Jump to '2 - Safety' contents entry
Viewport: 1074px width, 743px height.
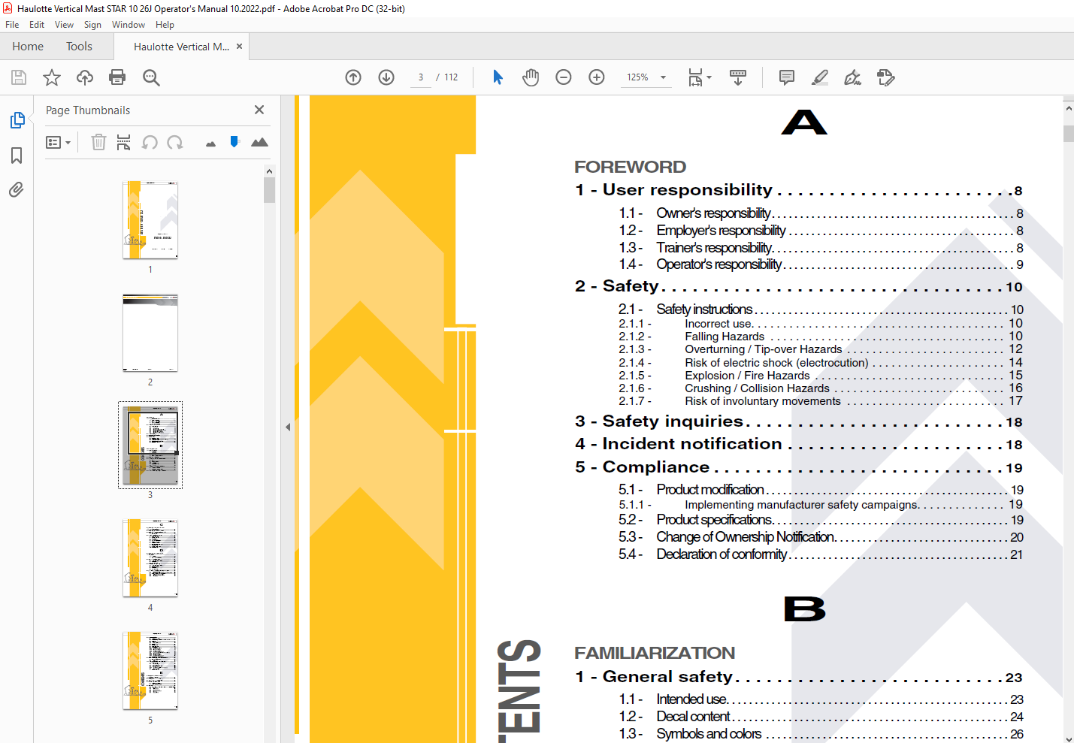[799, 286]
